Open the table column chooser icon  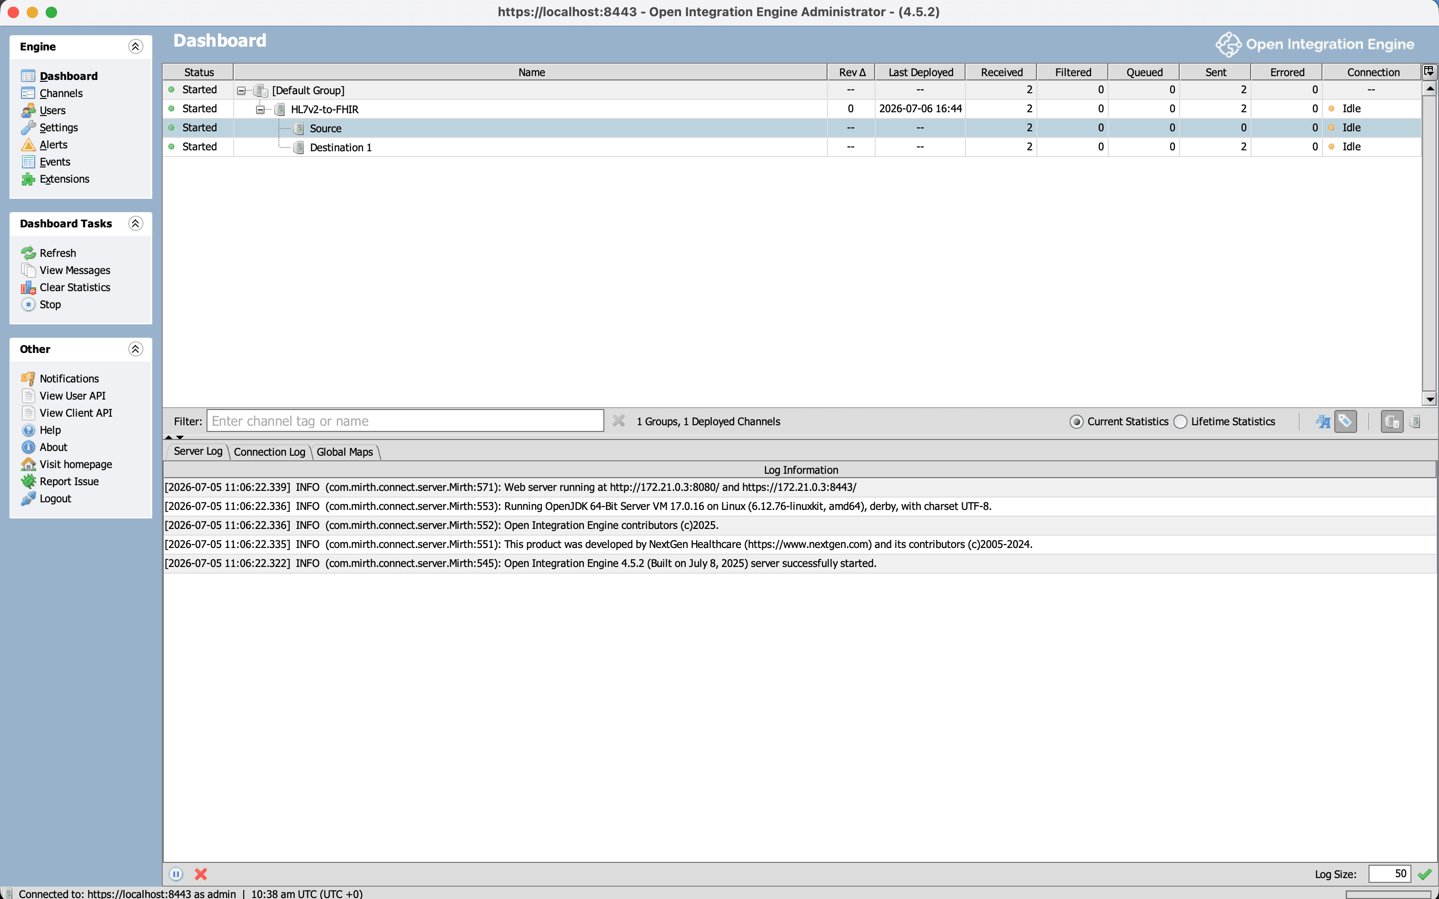click(x=1429, y=71)
